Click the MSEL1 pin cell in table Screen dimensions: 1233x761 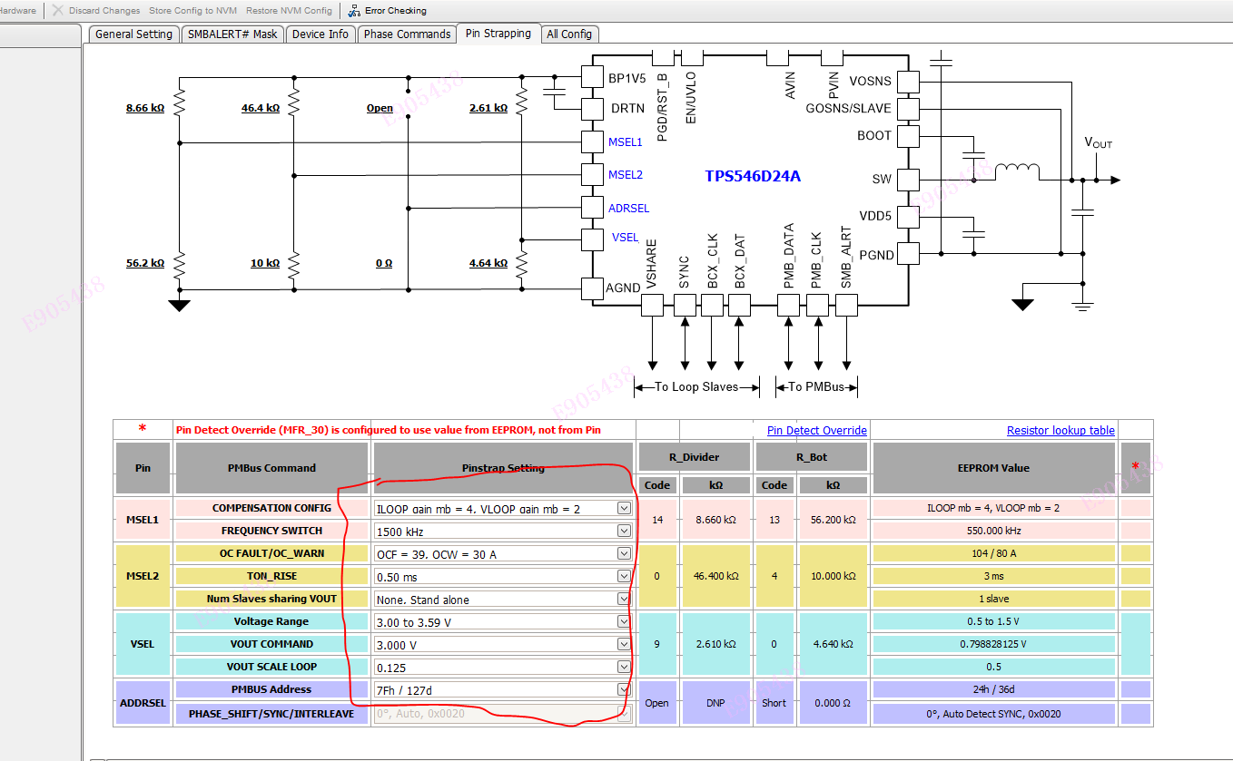143,519
